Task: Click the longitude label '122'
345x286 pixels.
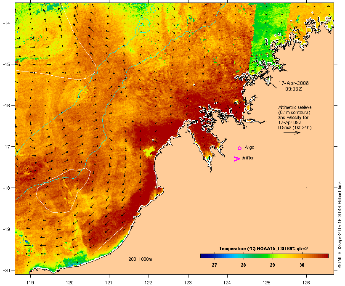Action: pos(149,283)
